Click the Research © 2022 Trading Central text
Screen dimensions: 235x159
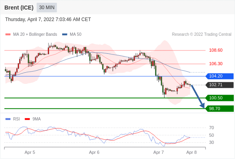click(202, 35)
